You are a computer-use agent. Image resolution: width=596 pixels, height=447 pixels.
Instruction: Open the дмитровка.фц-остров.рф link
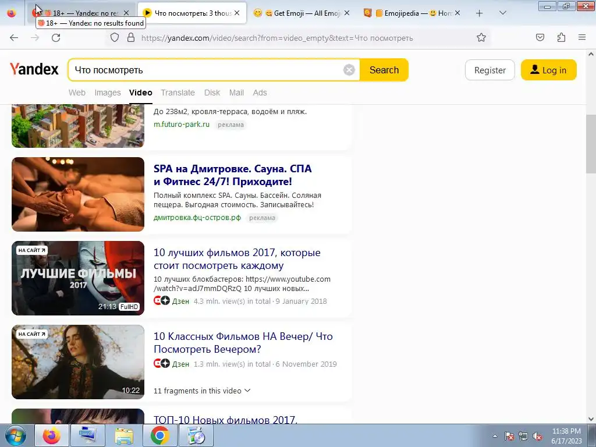click(x=197, y=218)
